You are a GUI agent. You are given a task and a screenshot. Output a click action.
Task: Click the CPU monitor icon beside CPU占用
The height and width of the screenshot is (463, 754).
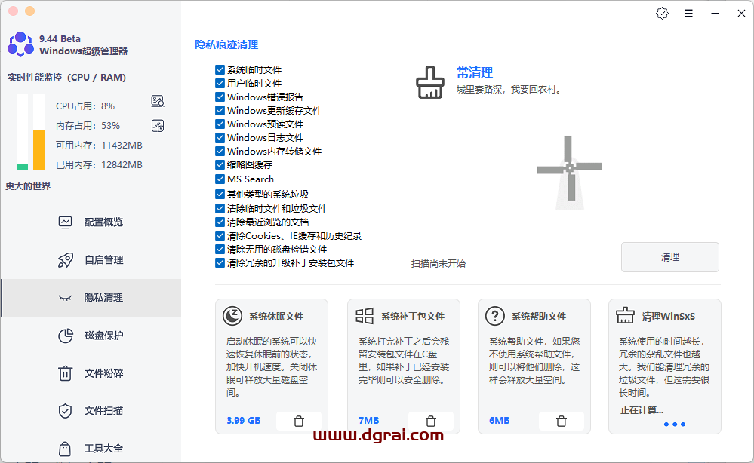(x=157, y=101)
